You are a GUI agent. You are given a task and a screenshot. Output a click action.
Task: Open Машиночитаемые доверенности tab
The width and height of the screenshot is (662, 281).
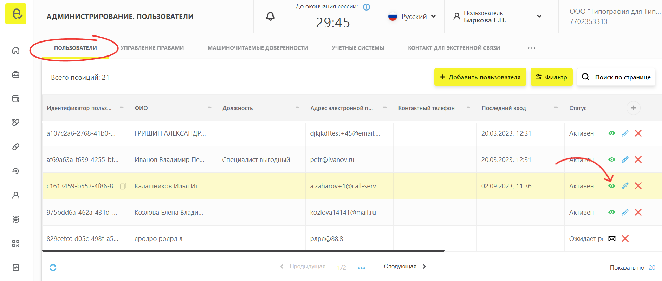pyautogui.click(x=258, y=48)
